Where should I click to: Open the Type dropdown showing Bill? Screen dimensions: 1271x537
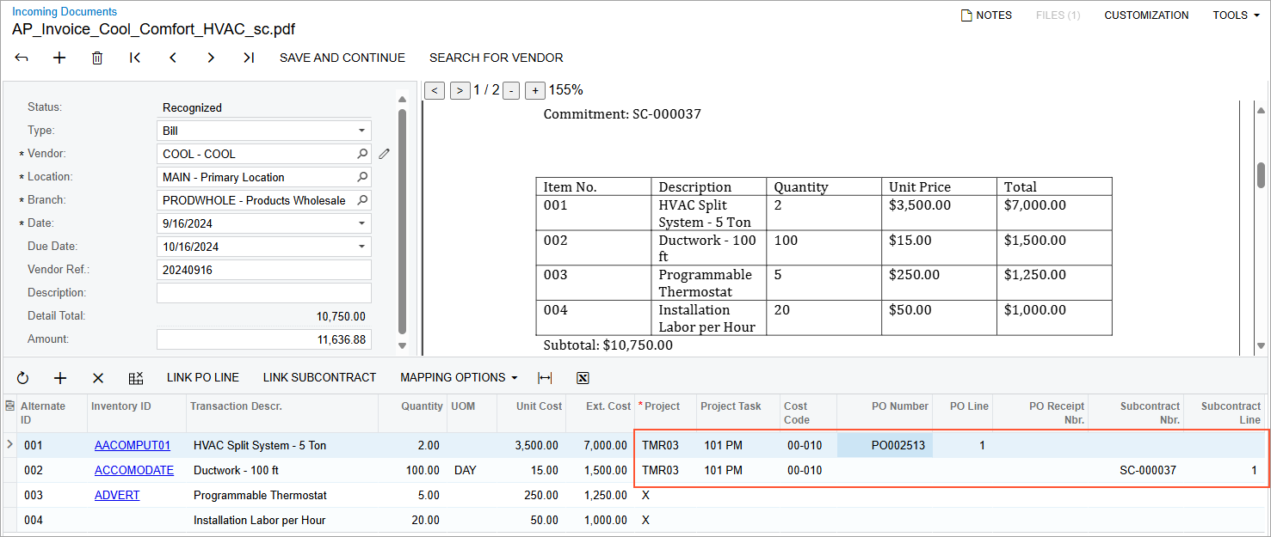coord(361,131)
